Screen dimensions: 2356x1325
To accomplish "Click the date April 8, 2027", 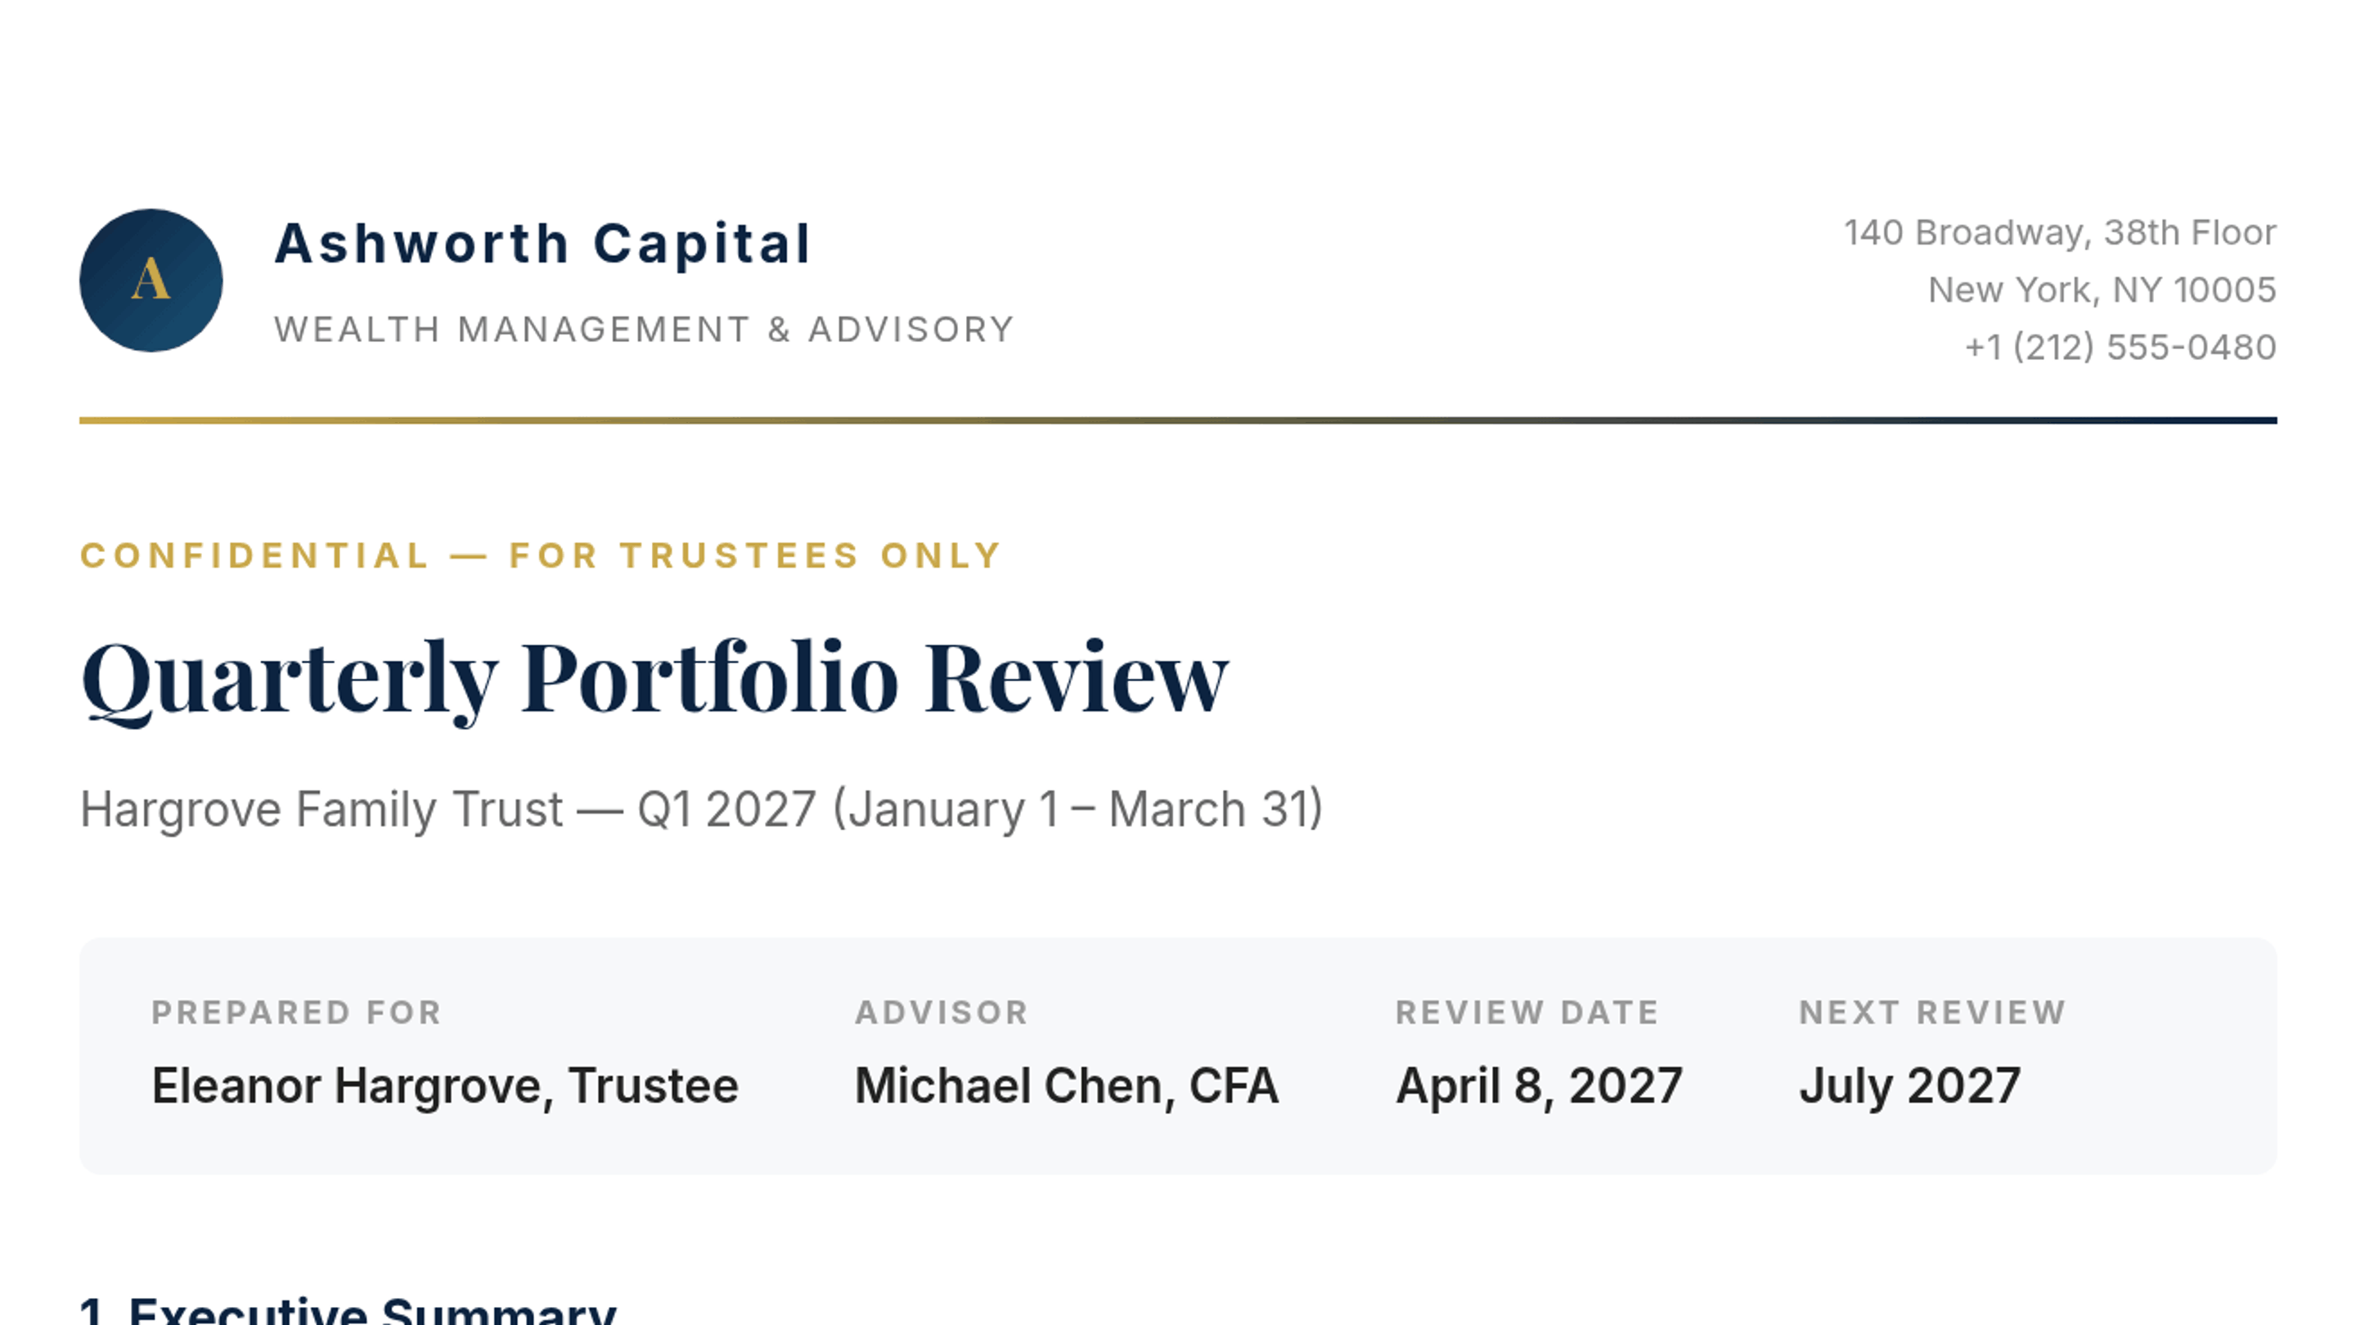I will pyautogui.click(x=1538, y=1086).
